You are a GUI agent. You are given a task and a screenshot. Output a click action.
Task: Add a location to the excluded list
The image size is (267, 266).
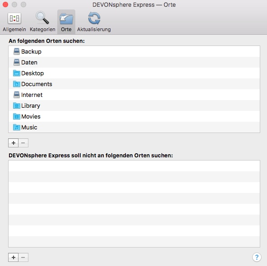[13, 257]
